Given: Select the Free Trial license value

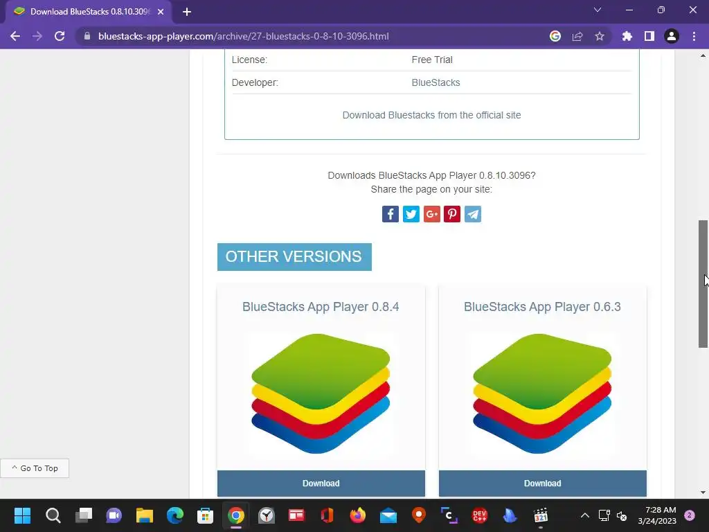Looking at the screenshot, I should coord(432,60).
